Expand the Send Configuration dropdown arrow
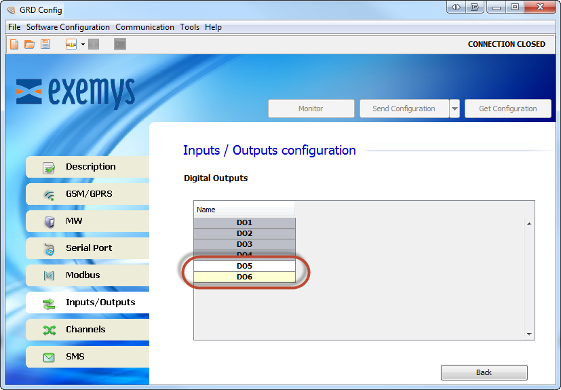This screenshot has height=390, width=561. pyautogui.click(x=454, y=109)
